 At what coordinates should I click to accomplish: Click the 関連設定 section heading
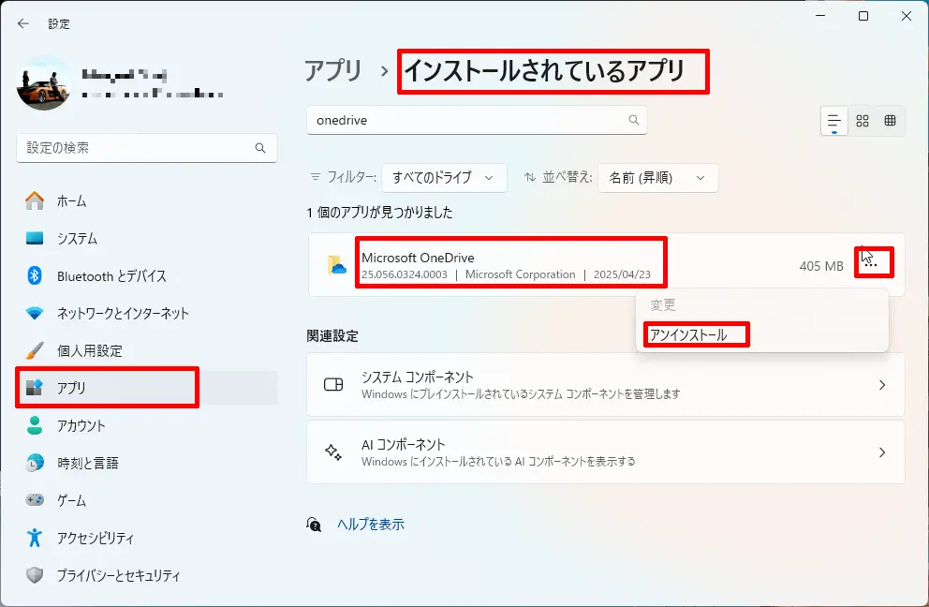332,336
